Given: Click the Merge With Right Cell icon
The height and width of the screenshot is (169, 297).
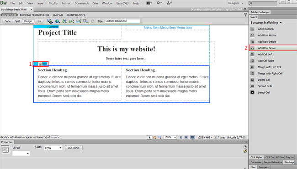Looking at the screenshot, I should pos(252,74).
